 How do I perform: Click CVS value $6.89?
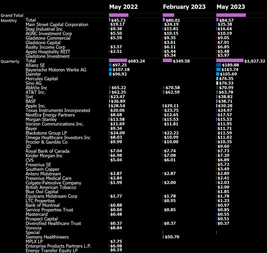point(223,160)
